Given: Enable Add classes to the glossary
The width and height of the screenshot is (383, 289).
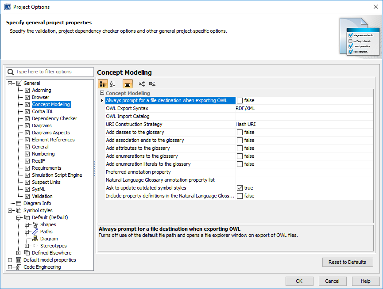Looking at the screenshot, I should coord(240,132).
